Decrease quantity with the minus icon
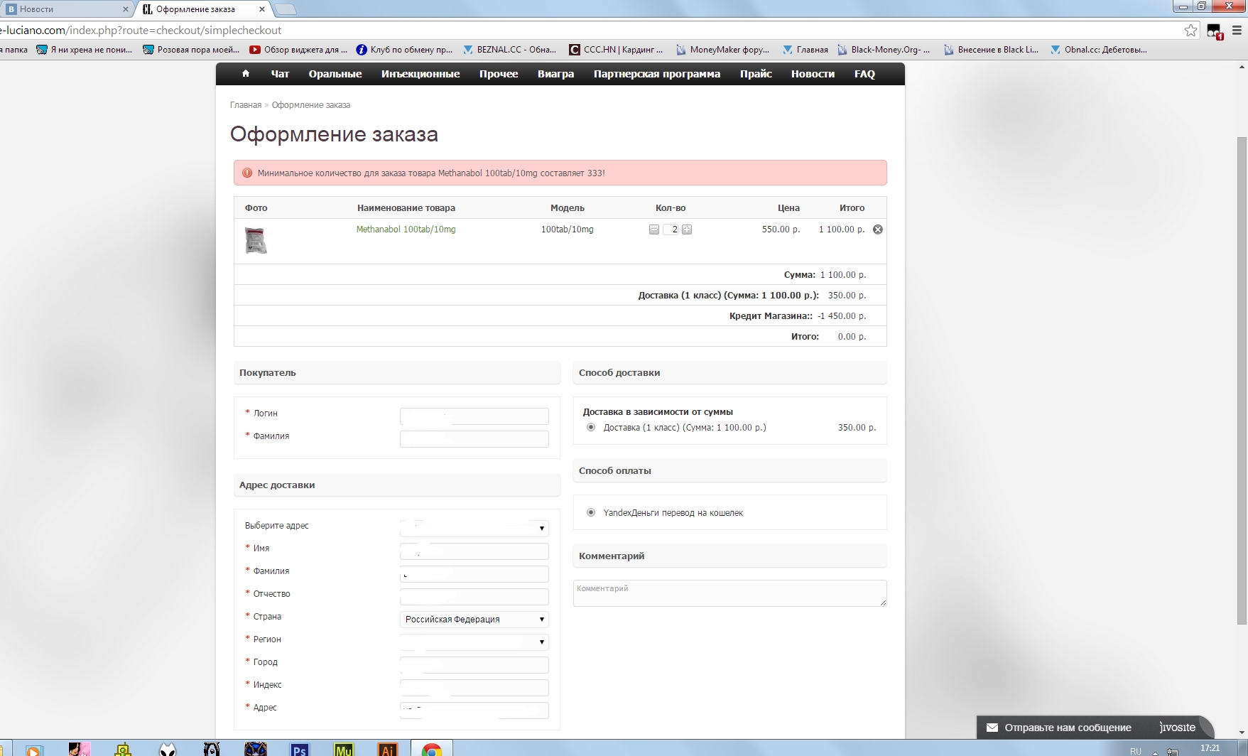Image resolution: width=1248 pixels, height=756 pixels. [x=654, y=229]
